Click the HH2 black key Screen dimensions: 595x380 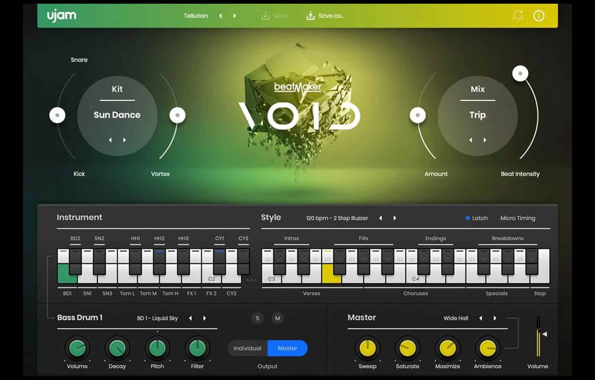pyautogui.click(x=159, y=262)
